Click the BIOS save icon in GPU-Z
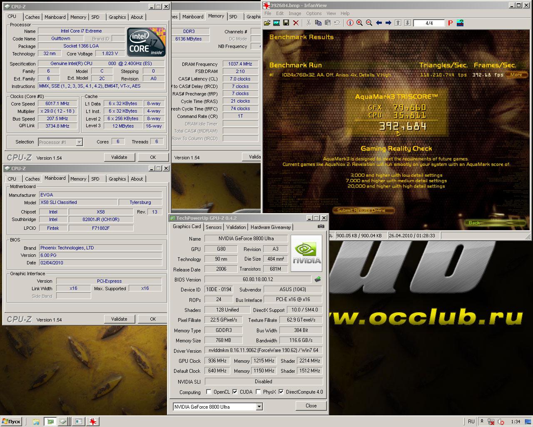 click(318, 279)
